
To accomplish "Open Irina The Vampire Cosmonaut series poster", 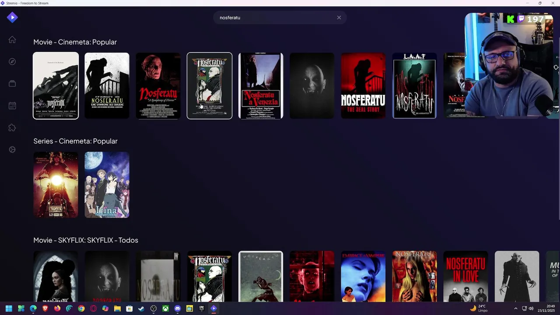I will click(107, 185).
